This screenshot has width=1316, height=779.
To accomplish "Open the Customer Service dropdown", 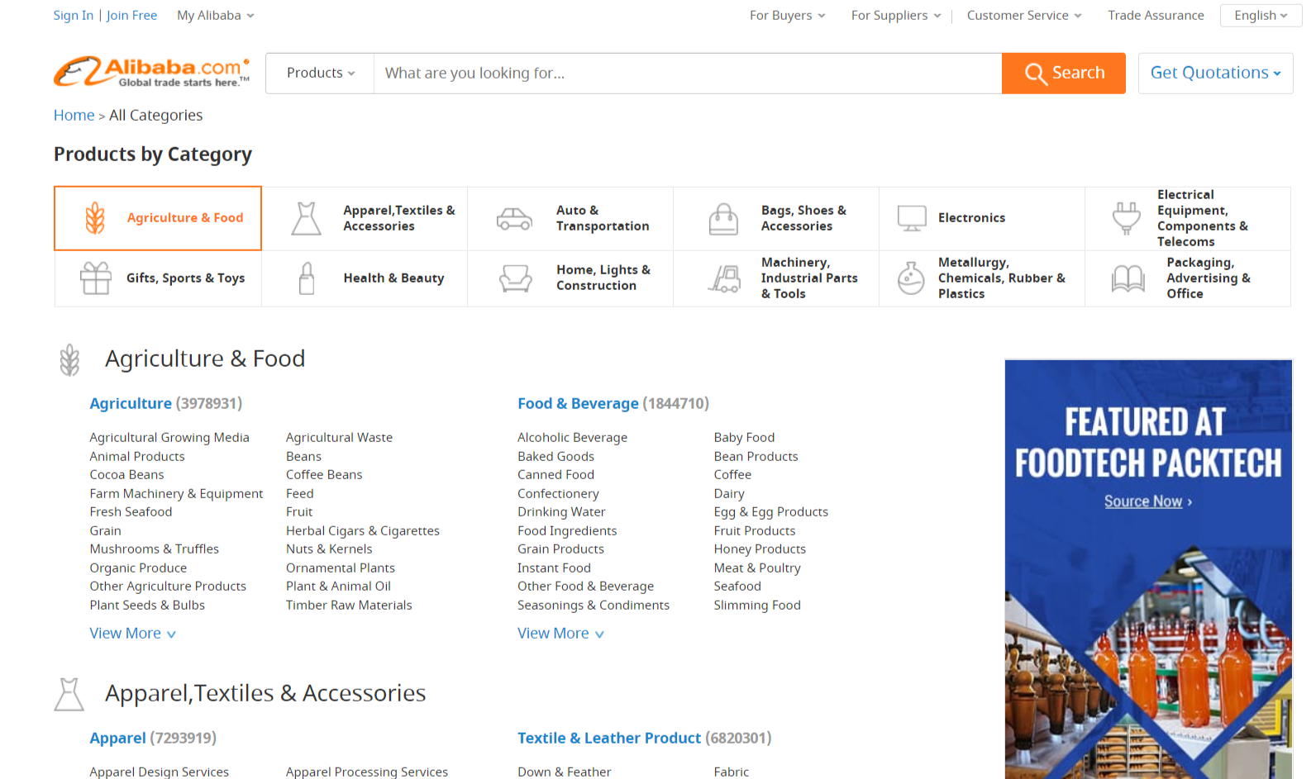I will click(x=1024, y=16).
